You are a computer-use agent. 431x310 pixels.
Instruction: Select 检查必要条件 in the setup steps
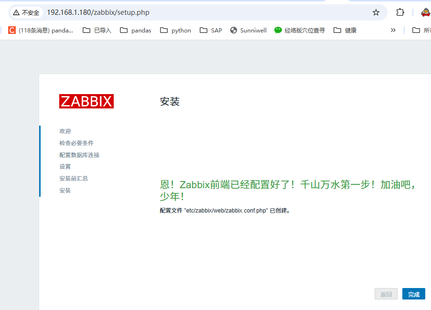[x=76, y=143]
